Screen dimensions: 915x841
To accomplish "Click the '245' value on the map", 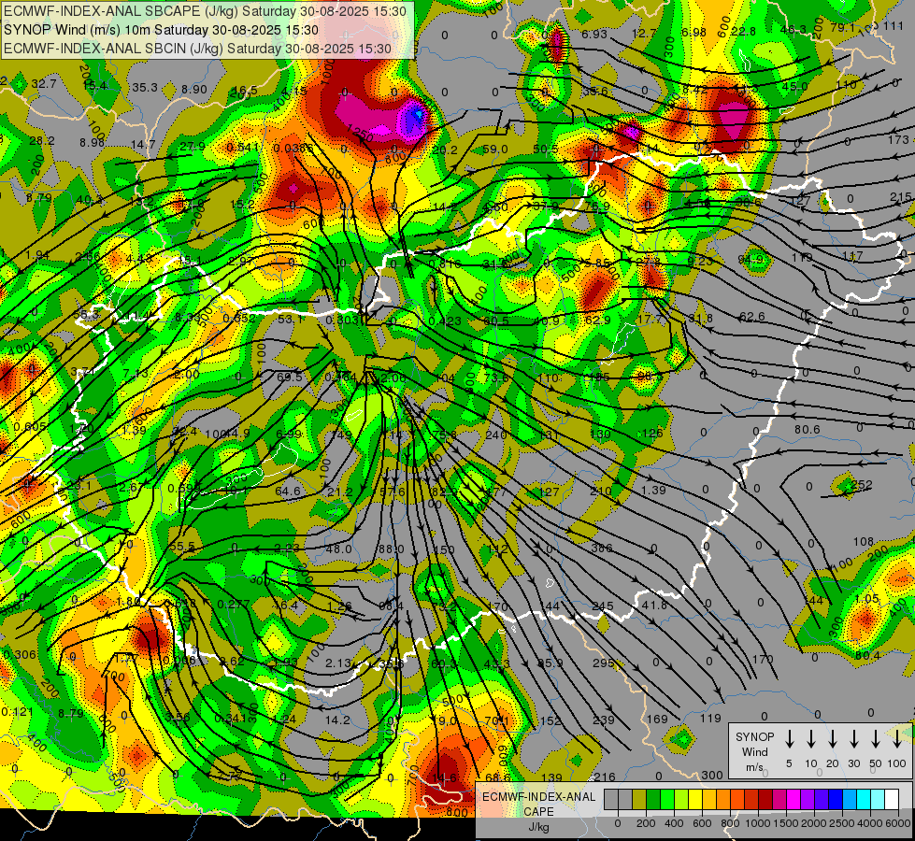I will point(603,606).
